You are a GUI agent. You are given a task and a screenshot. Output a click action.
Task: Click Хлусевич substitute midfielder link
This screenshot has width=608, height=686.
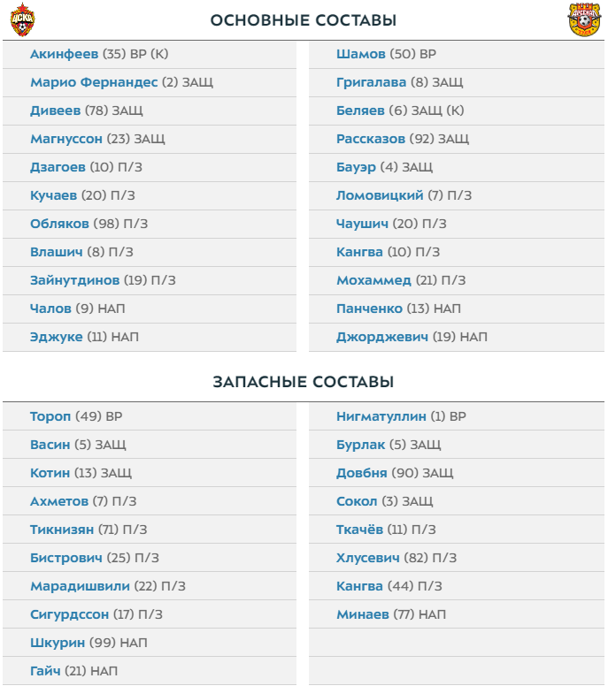(x=368, y=558)
